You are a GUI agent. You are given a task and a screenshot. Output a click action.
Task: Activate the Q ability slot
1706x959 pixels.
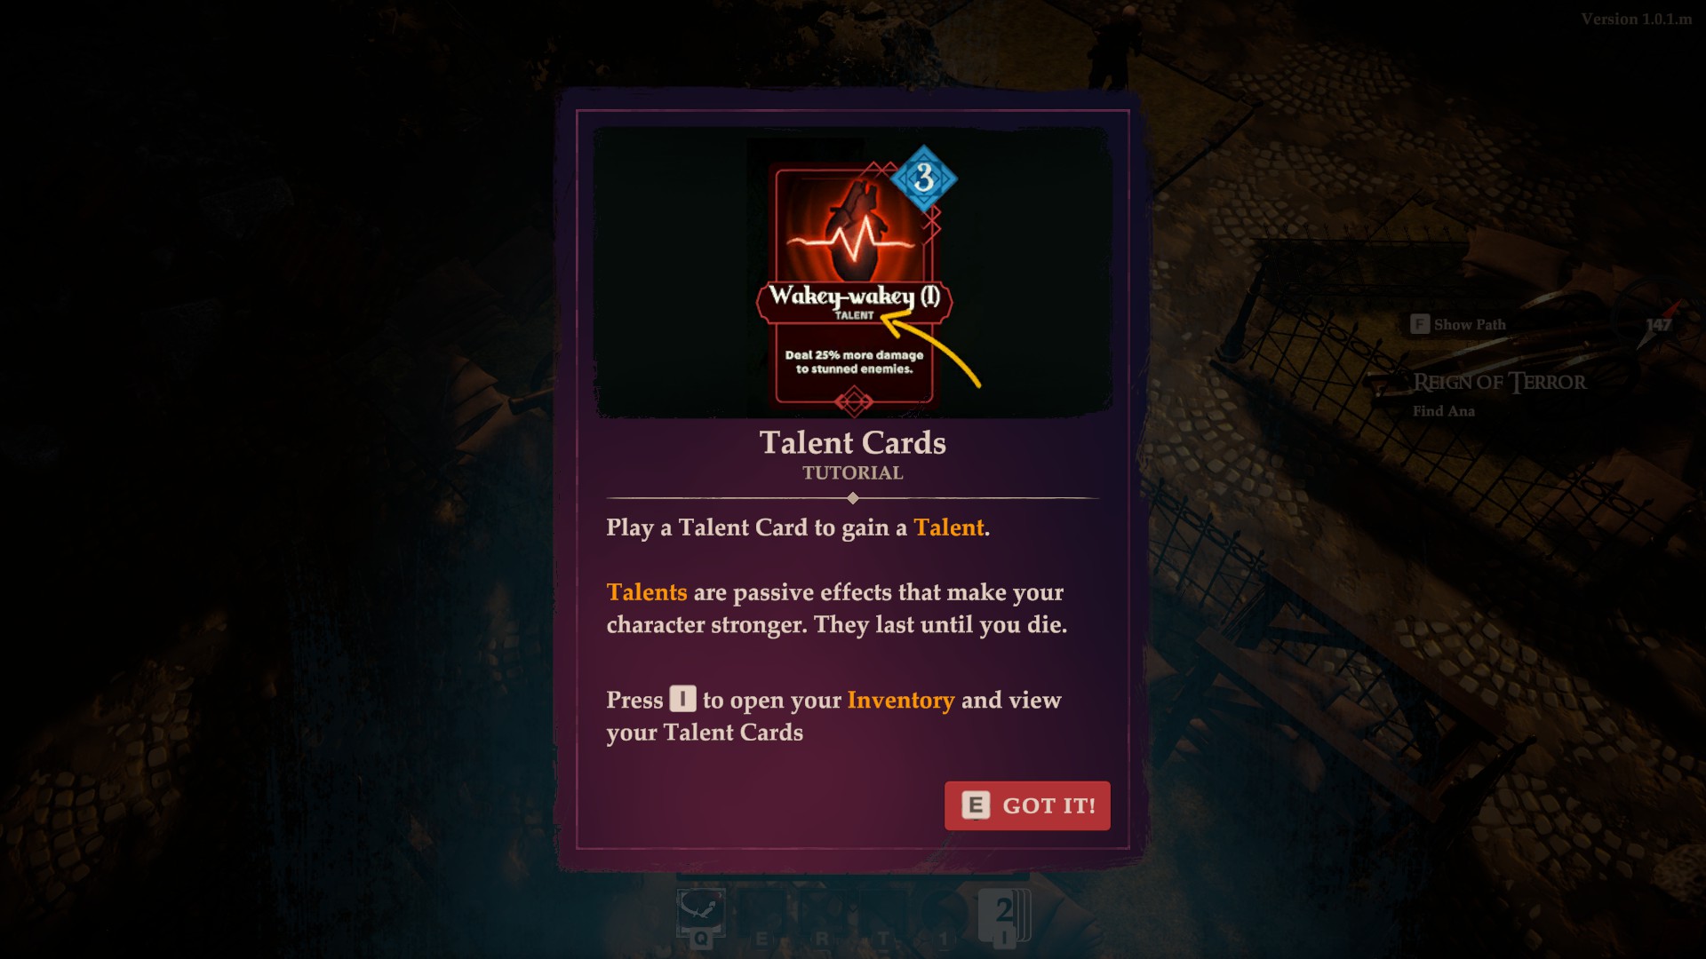701,915
